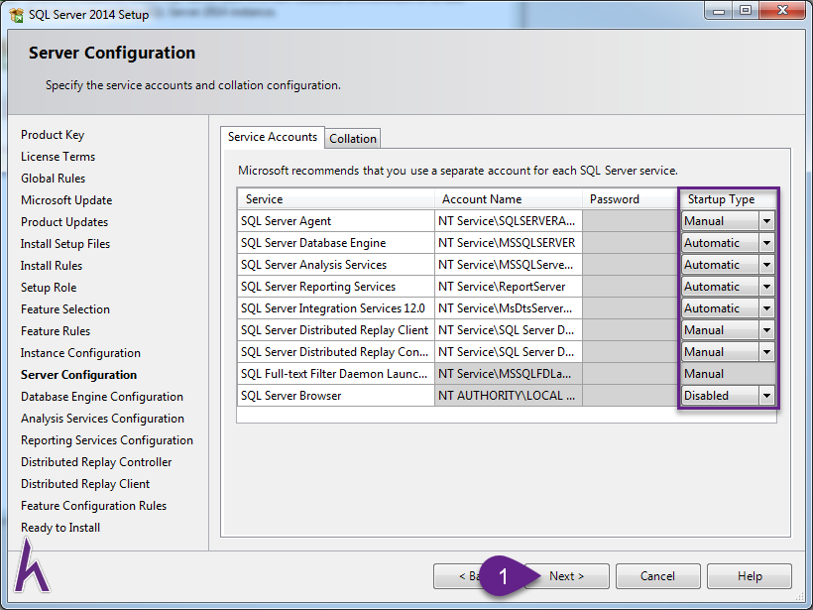The image size is (813, 610).
Task: Maximize the SQL Server 2014 Setup window
Action: click(x=745, y=11)
